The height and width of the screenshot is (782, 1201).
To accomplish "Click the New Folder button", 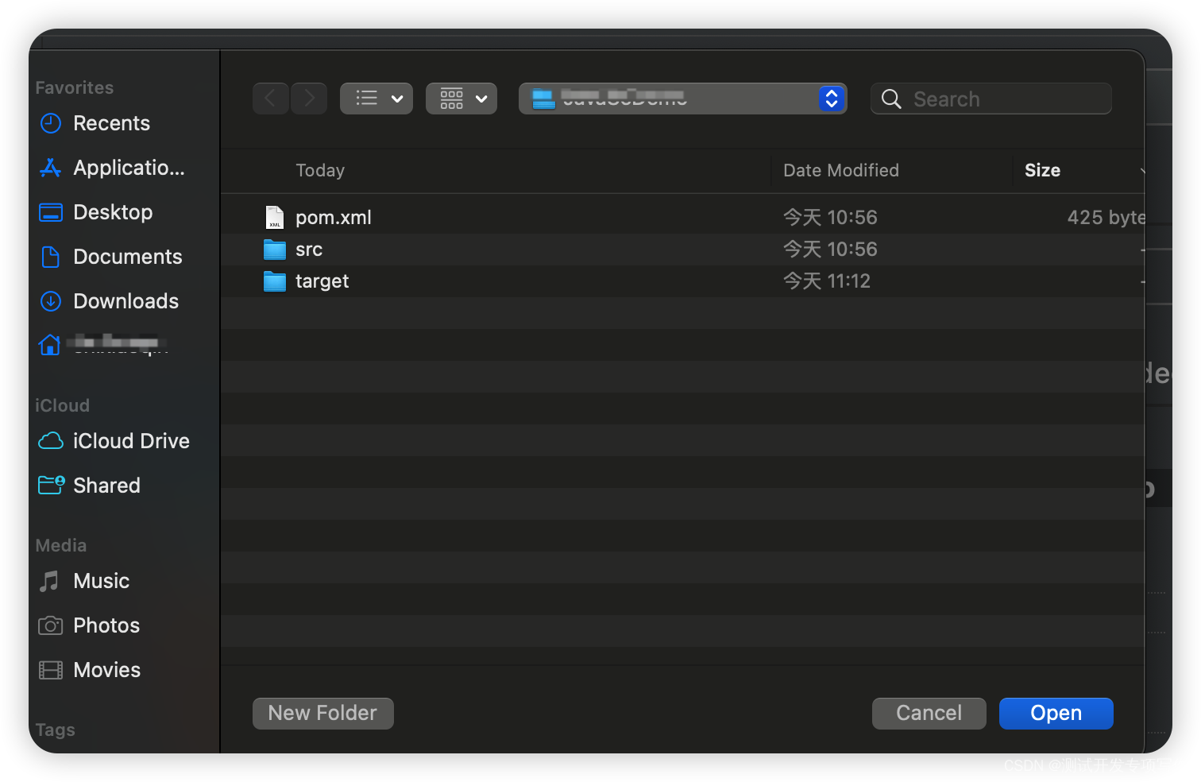I will click(x=323, y=713).
